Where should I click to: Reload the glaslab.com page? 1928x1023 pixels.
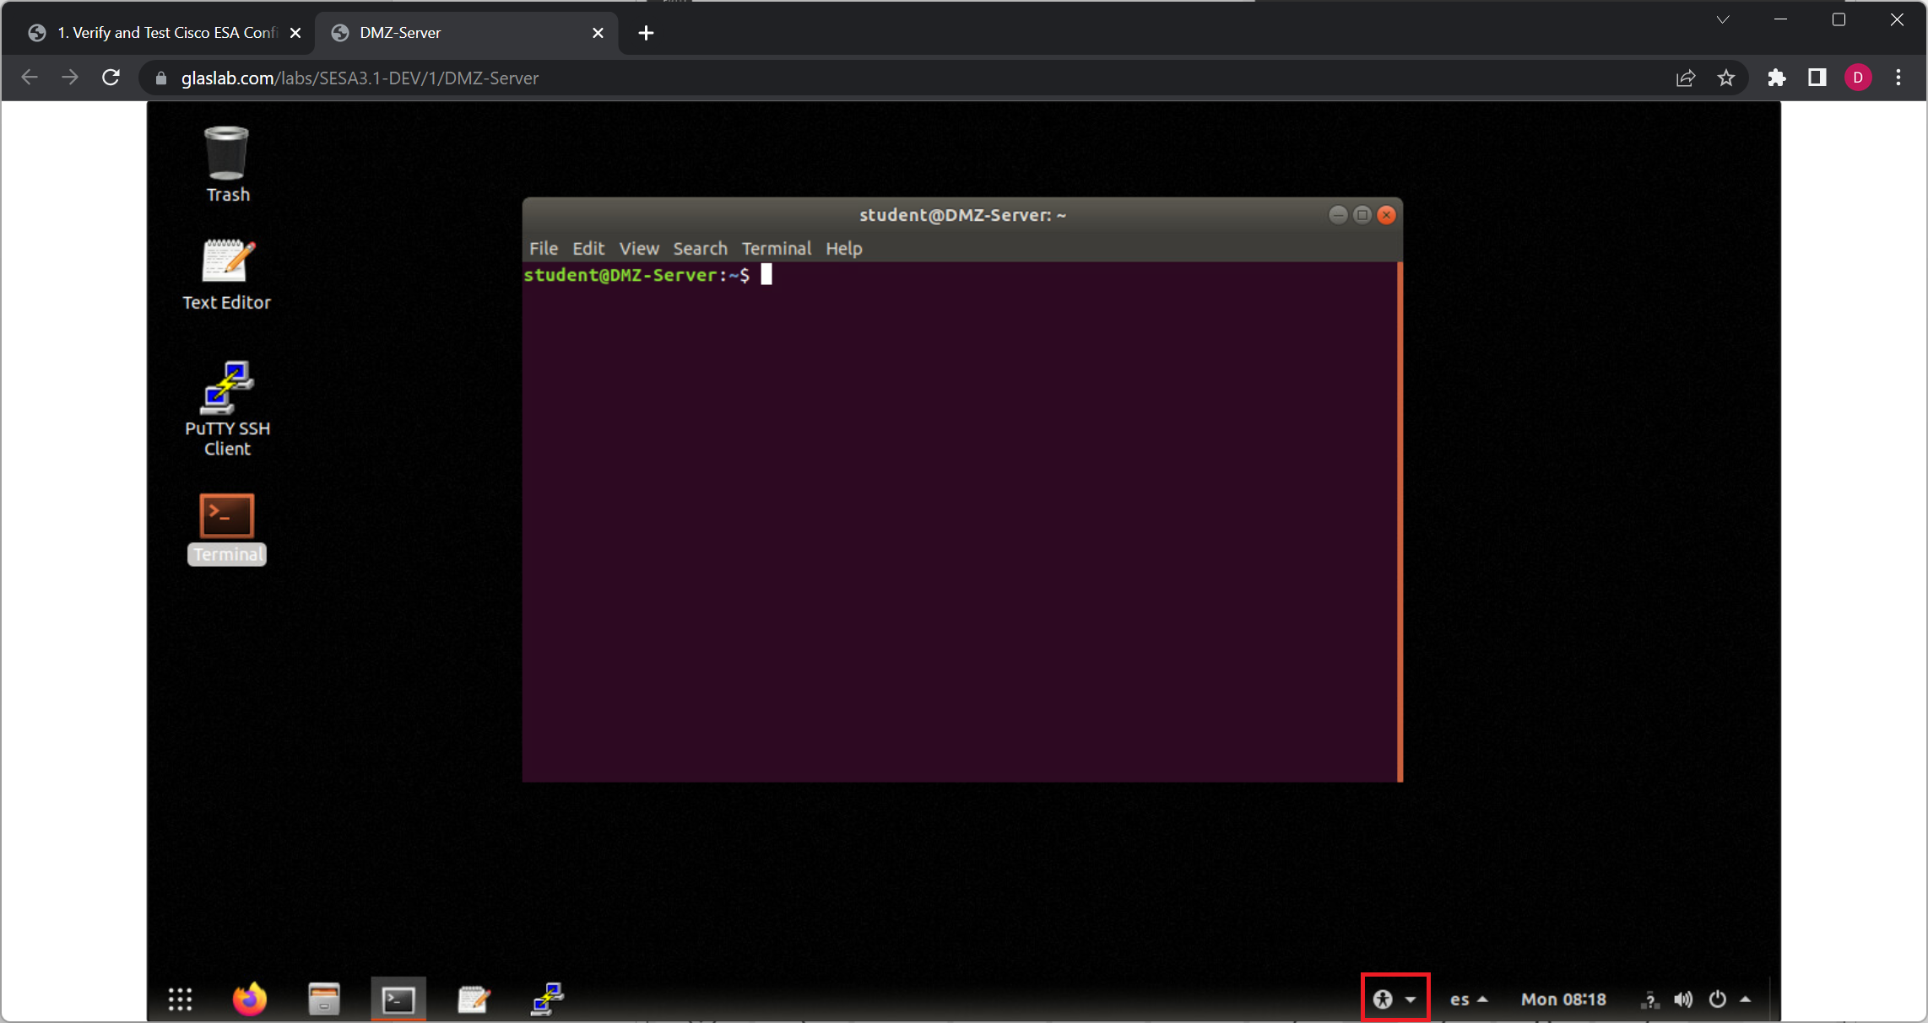tap(111, 78)
